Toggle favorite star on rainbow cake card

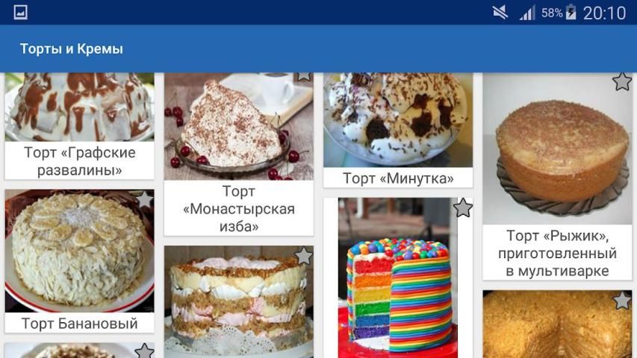tap(463, 208)
